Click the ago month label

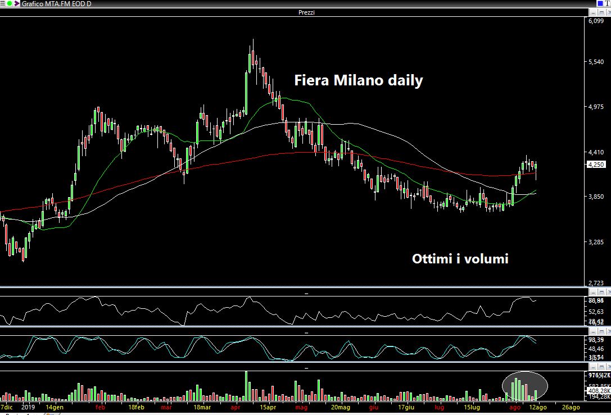[515, 407]
